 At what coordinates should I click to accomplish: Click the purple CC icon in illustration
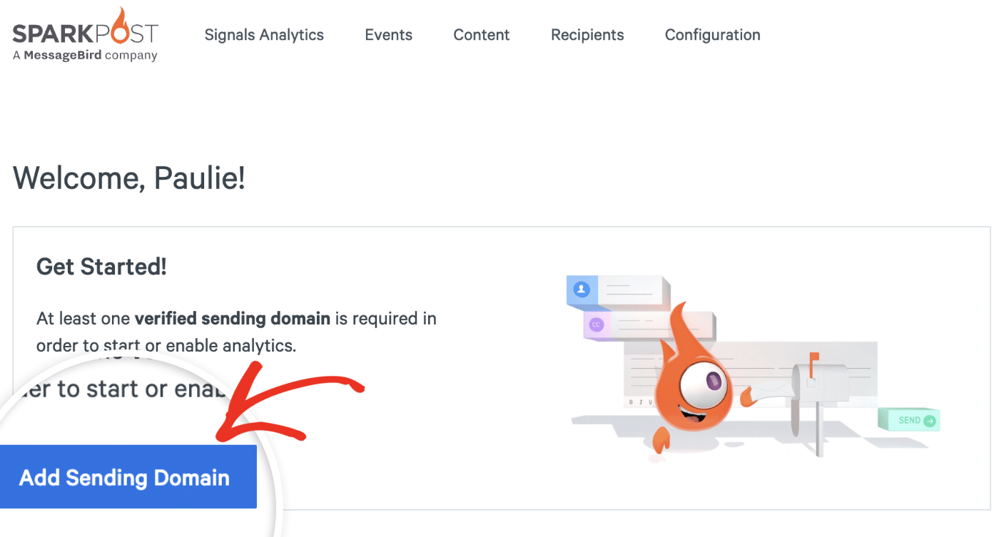pyautogui.click(x=596, y=324)
